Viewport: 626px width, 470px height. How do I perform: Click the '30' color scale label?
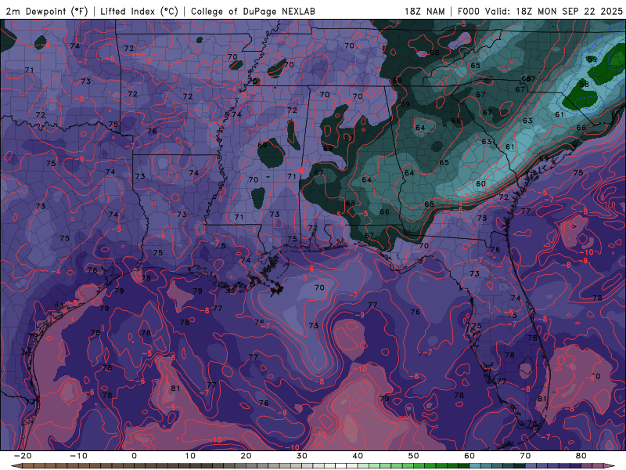[x=302, y=456]
